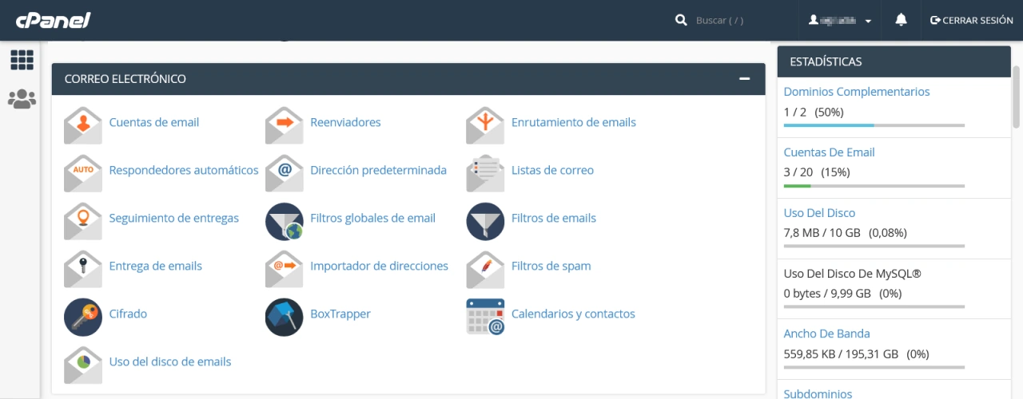
Task: Open the Enrutamiento de emails icon
Action: tap(485, 124)
